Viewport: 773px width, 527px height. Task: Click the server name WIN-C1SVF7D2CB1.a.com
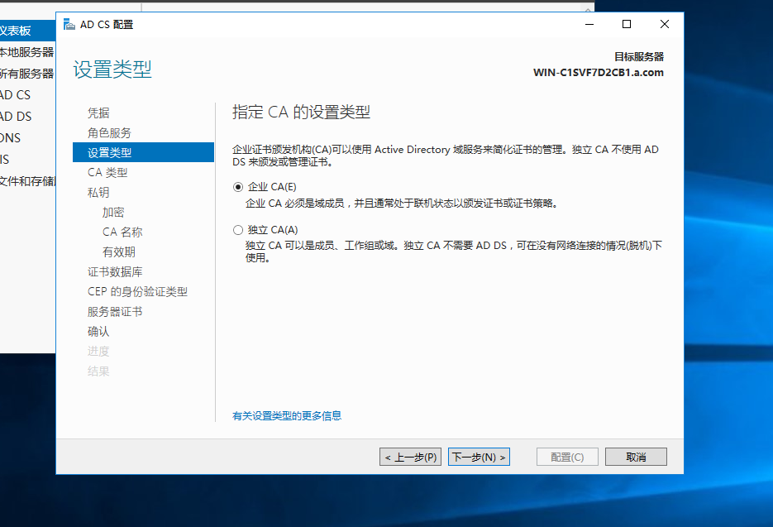pos(599,73)
